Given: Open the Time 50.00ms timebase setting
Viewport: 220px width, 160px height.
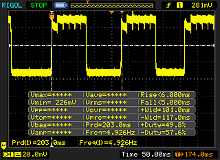Looking at the screenshot, I should point(146,155).
